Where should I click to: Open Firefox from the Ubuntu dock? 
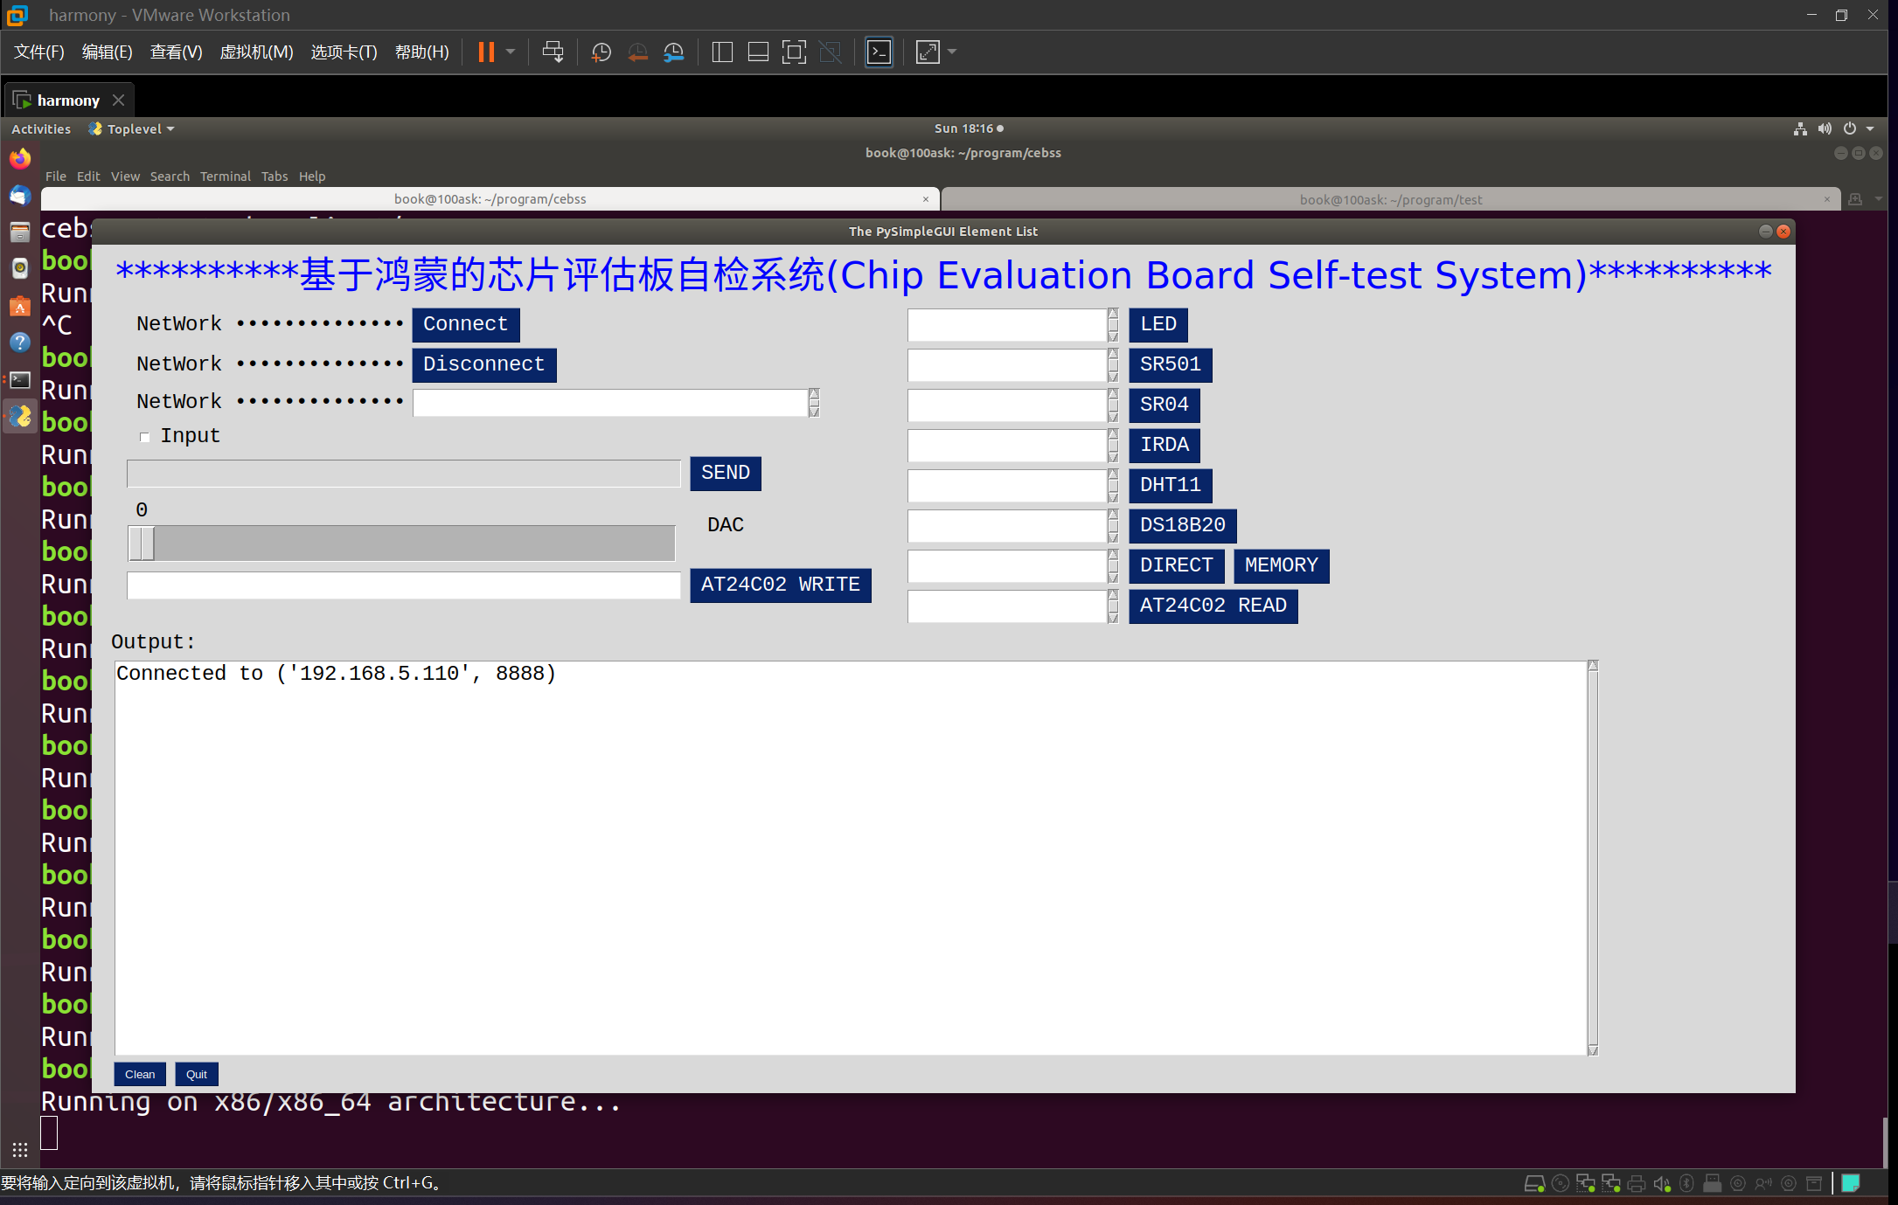[20, 159]
